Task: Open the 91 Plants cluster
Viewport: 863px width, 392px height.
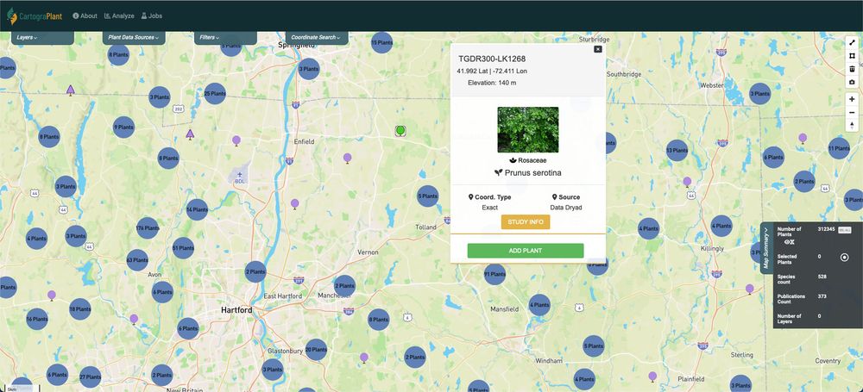Action: coord(494,274)
